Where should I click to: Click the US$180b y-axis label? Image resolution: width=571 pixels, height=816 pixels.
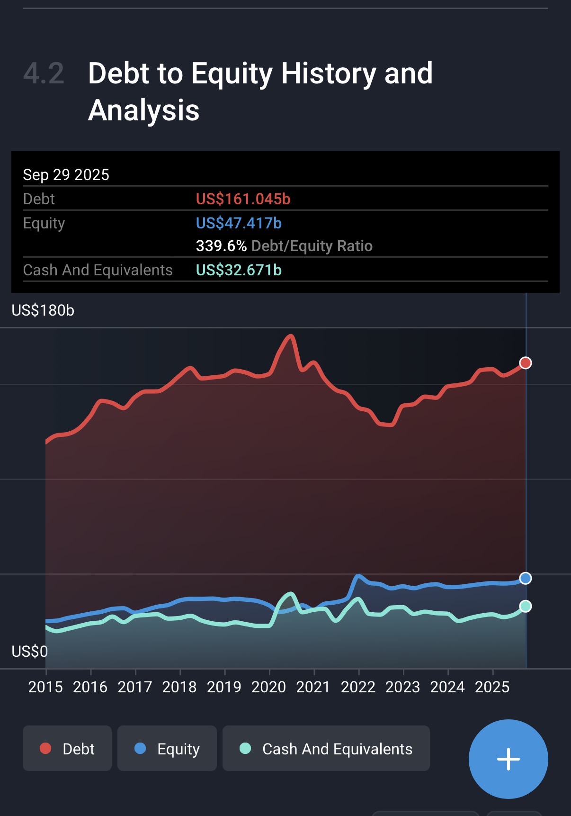(x=43, y=310)
